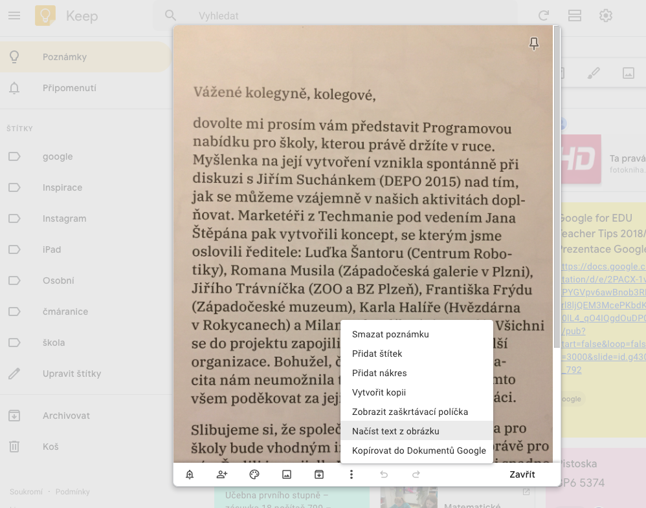This screenshot has height=508, width=646.
Task: Pin the open note
Action: (534, 43)
